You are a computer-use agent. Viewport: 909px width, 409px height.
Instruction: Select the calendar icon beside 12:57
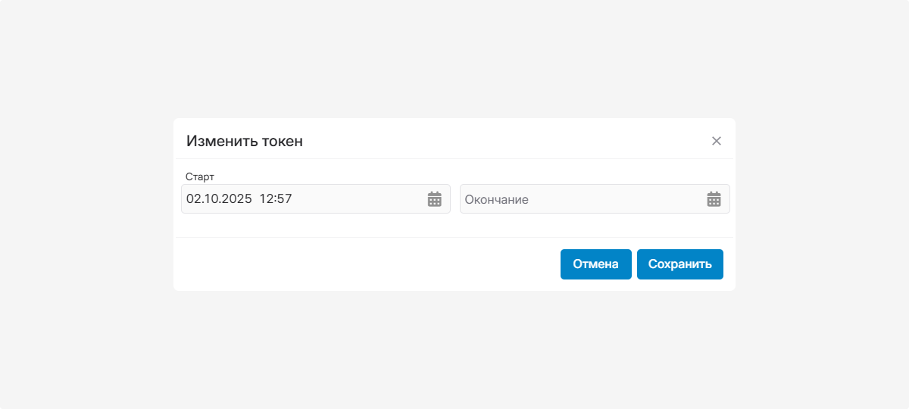(x=435, y=199)
